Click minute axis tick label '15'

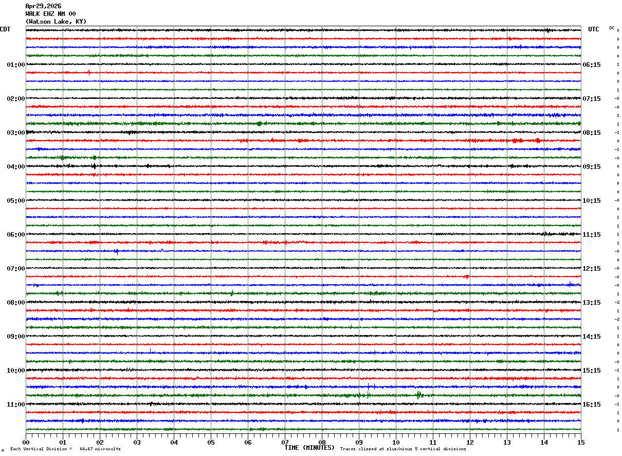tap(581, 442)
